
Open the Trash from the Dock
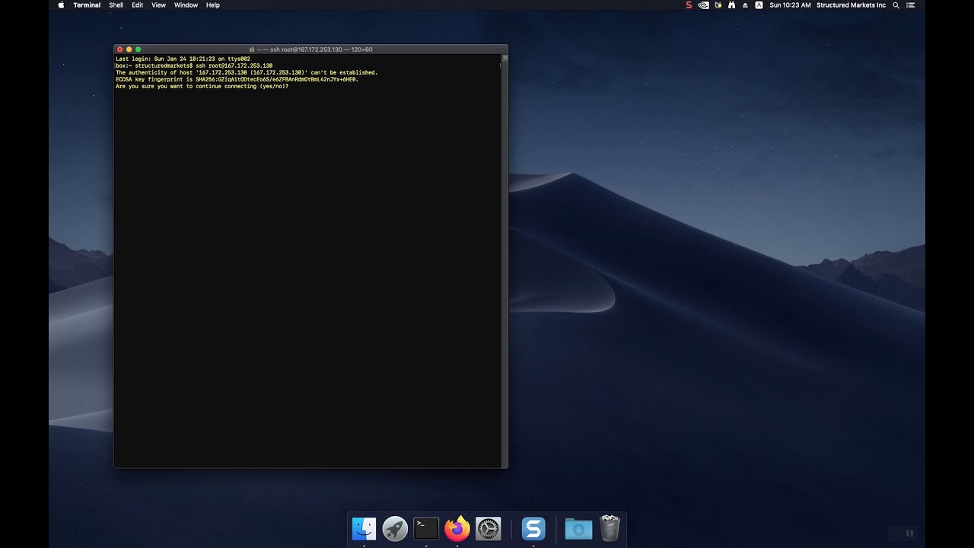pyautogui.click(x=610, y=528)
